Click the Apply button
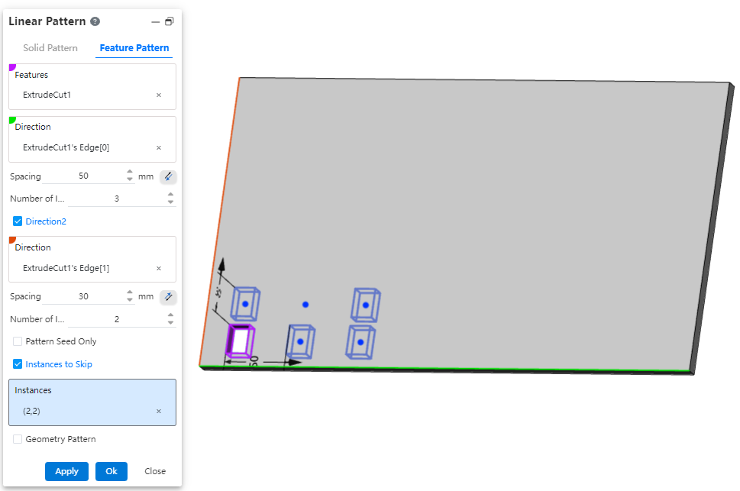The height and width of the screenshot is (491, 740). pos(66,471)
